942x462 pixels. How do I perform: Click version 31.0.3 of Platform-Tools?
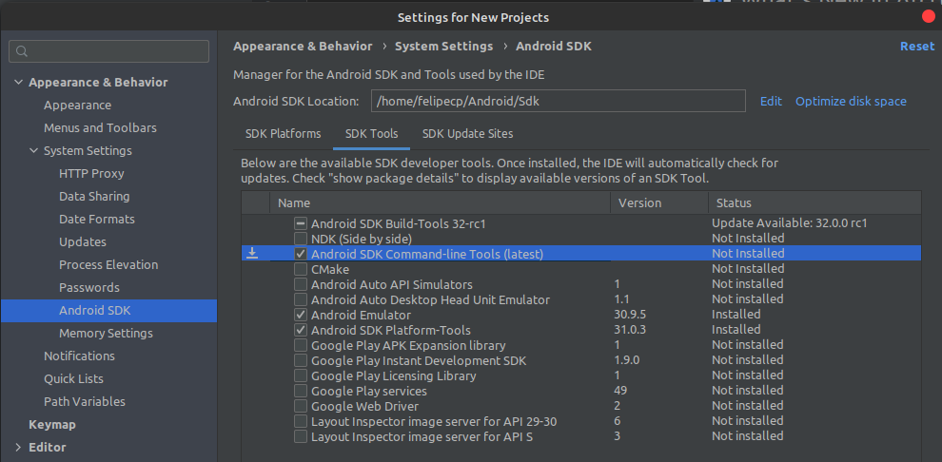(x=631, y=330)
